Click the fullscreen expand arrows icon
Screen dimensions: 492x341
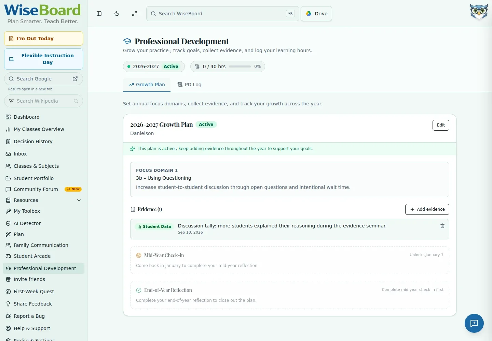click(x=135, y=14)
